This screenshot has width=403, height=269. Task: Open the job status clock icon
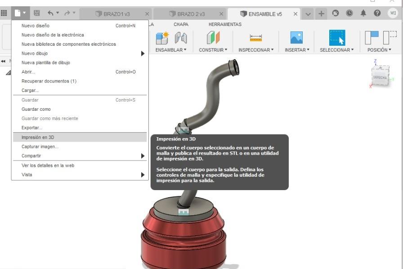(x=349, y=13)
